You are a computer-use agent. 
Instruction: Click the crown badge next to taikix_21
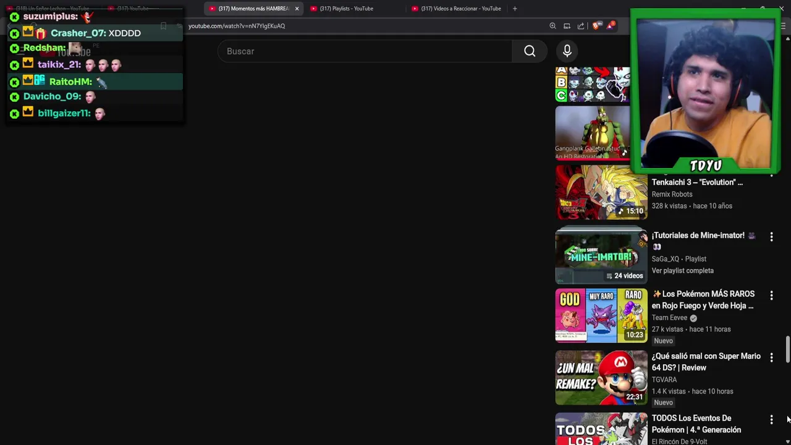click(x=28, y=64)
